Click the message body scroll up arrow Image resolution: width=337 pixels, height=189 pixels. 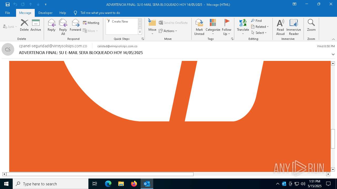click(333, 63)
